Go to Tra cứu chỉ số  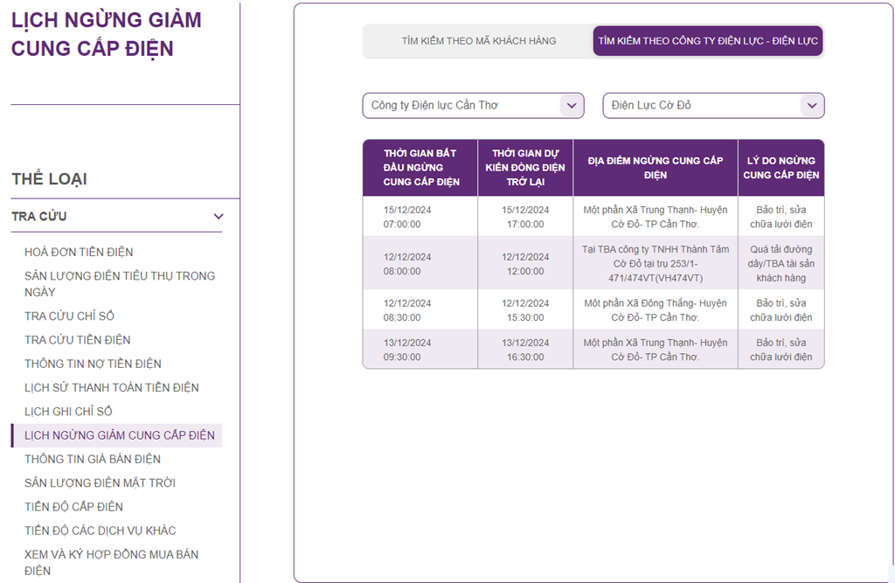click(x=69, y=316)
